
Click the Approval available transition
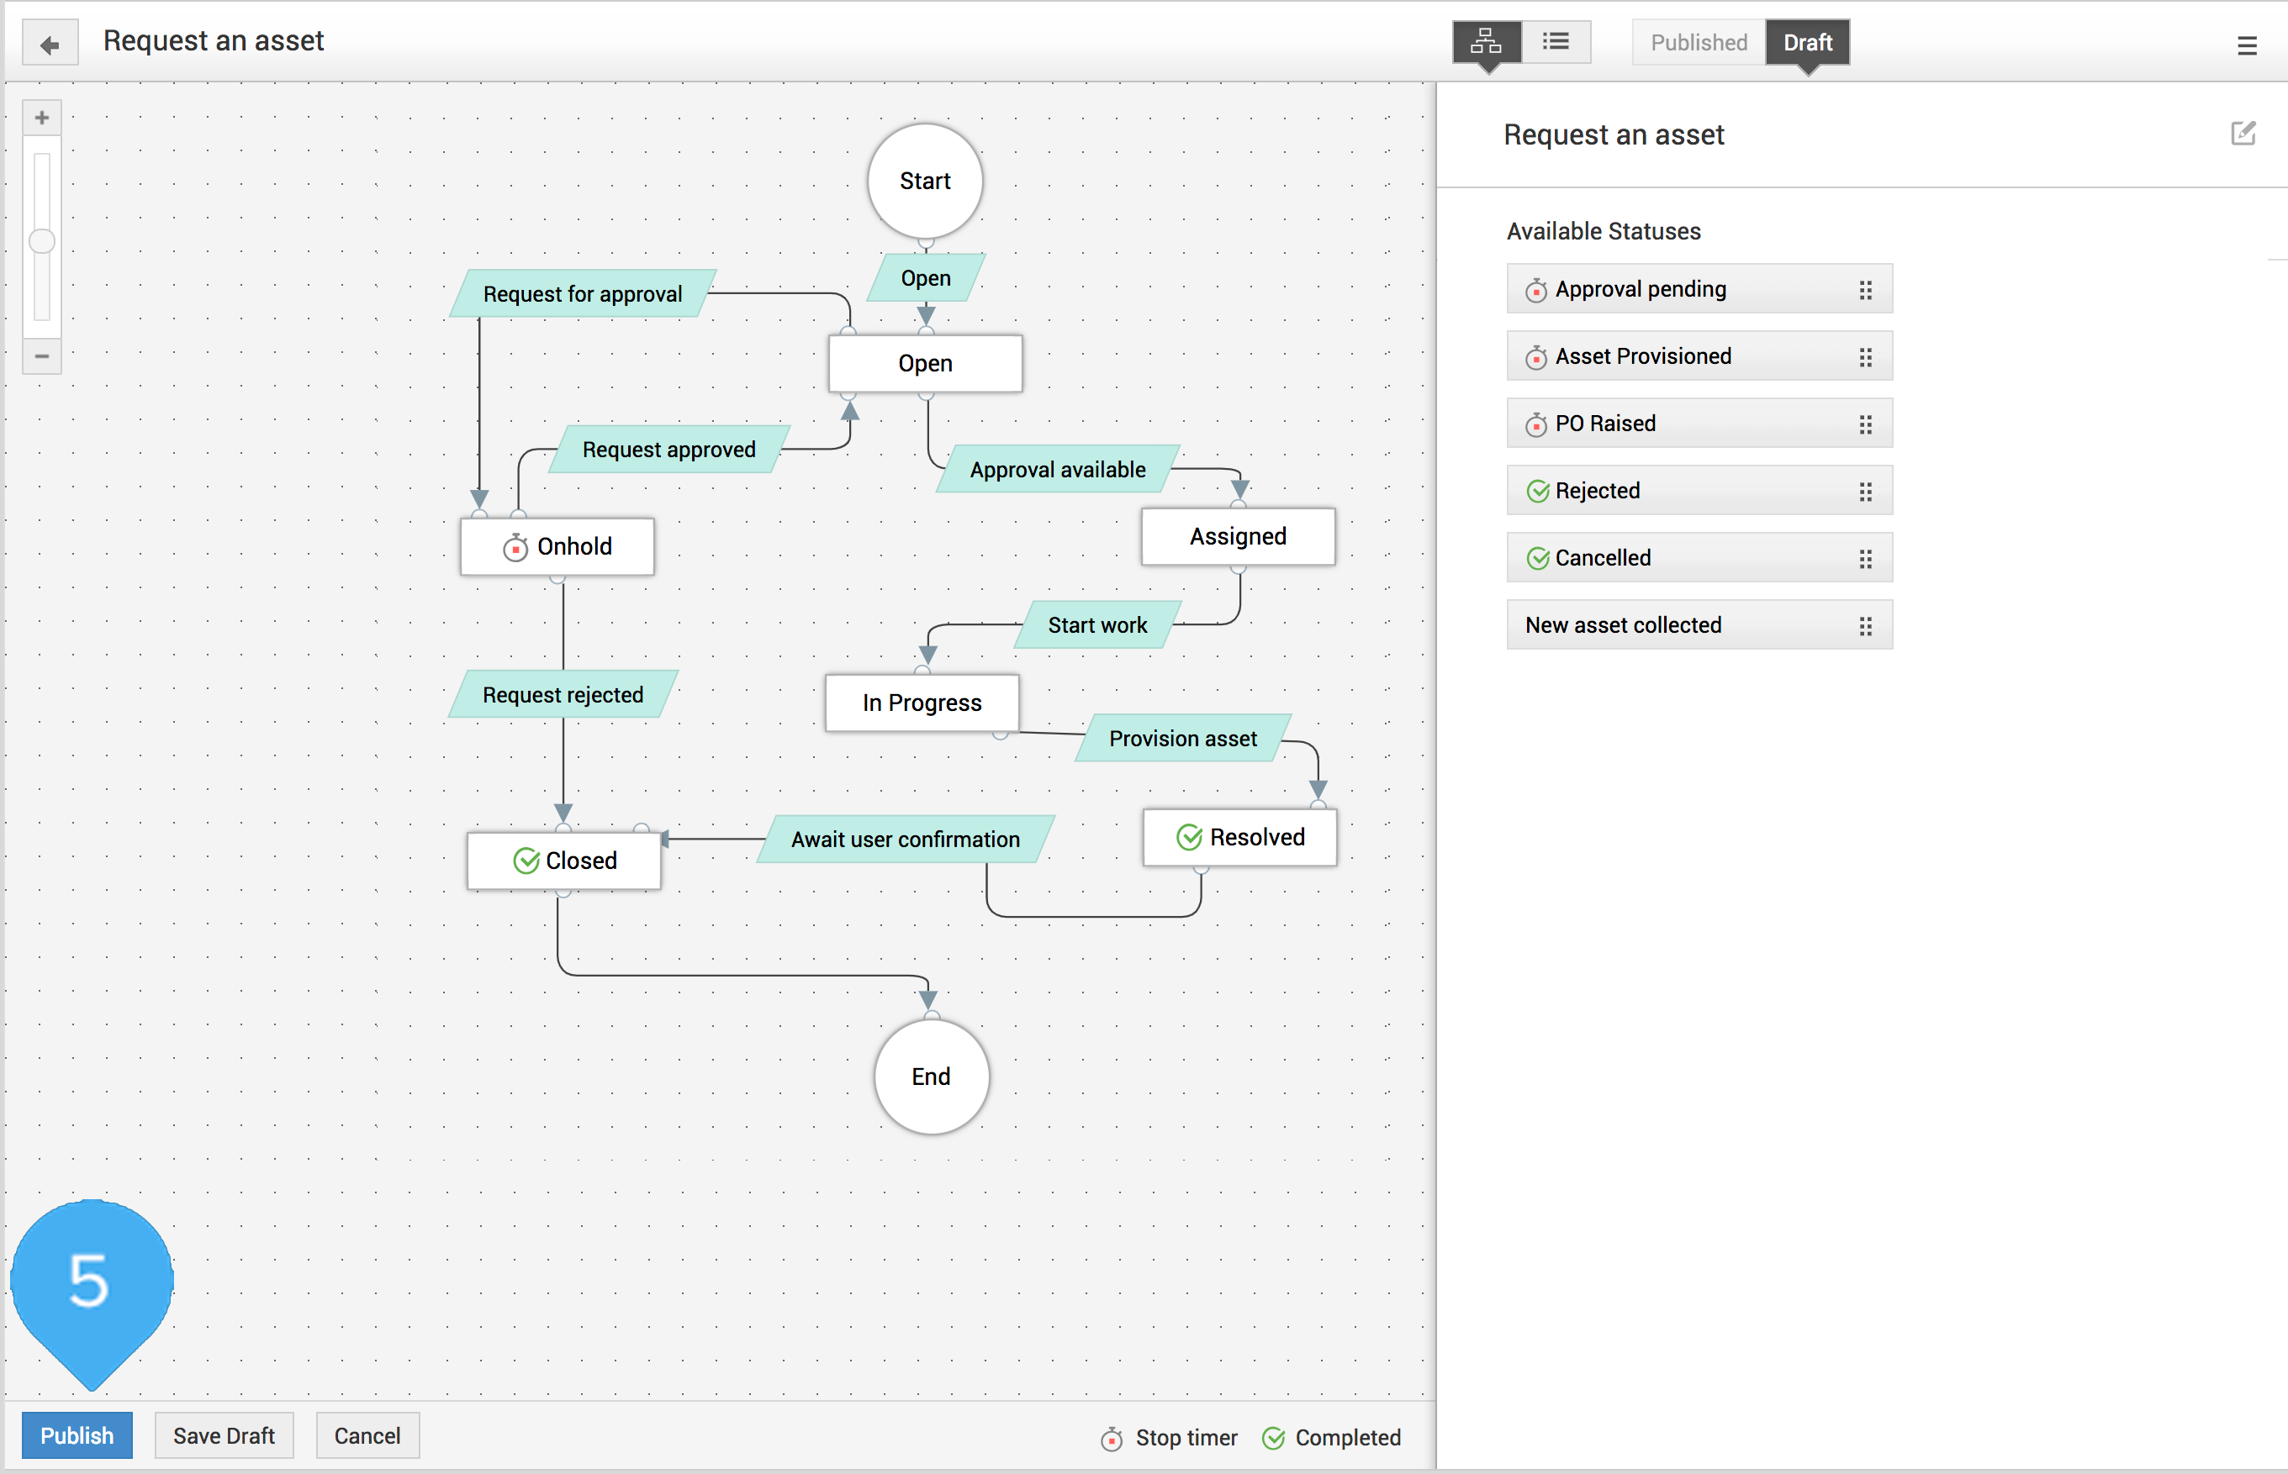pyautogui.click(x=1057, y=470)
